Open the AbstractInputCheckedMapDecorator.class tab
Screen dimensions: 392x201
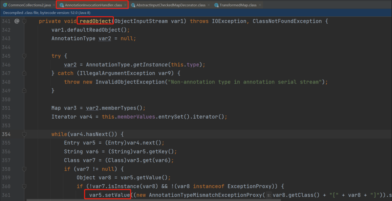[x=170, y=5]
